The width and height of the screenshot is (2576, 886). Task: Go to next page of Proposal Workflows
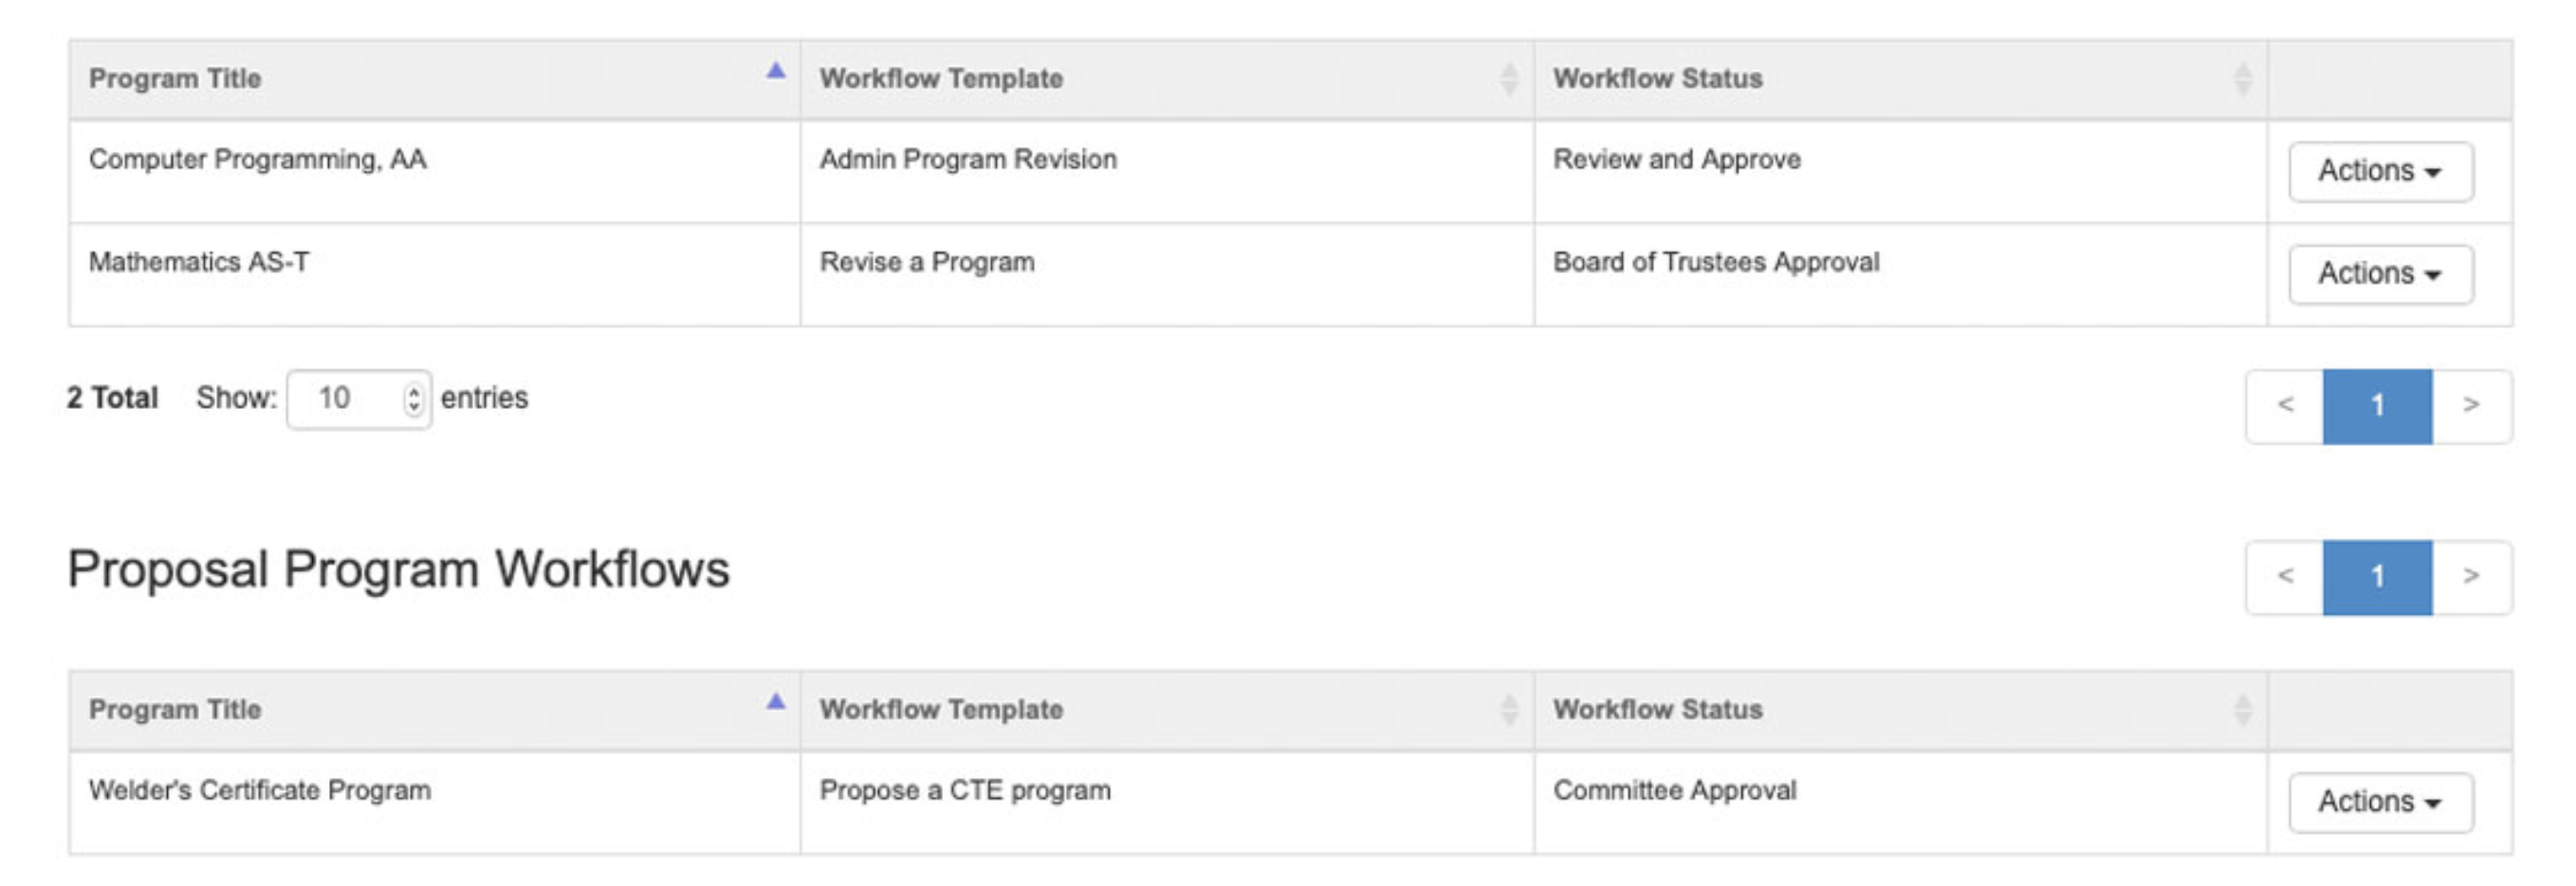pyautogui.click(x=2471, y=577)
